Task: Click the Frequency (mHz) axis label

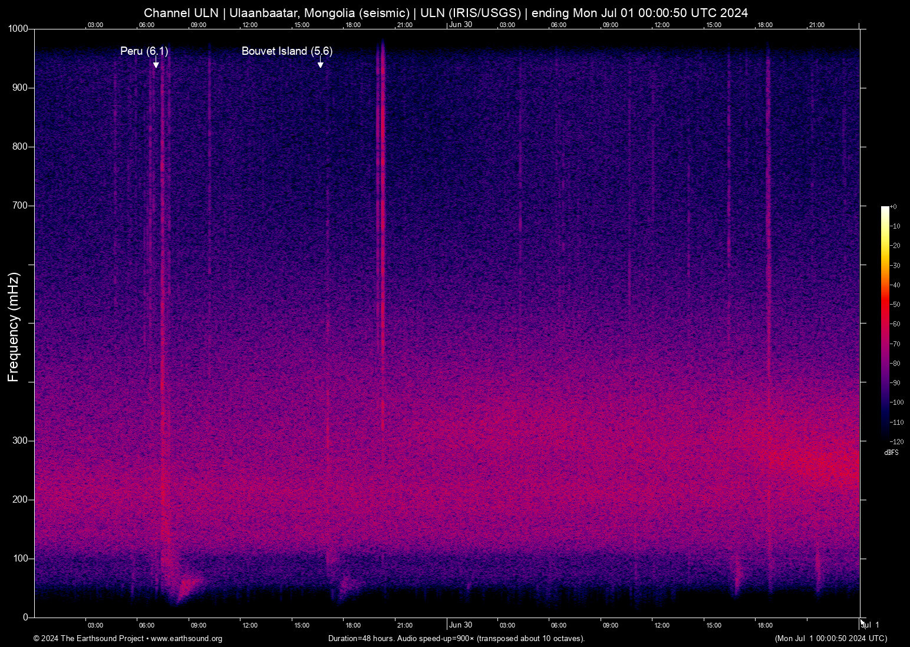Action: [x=14, y=327]
